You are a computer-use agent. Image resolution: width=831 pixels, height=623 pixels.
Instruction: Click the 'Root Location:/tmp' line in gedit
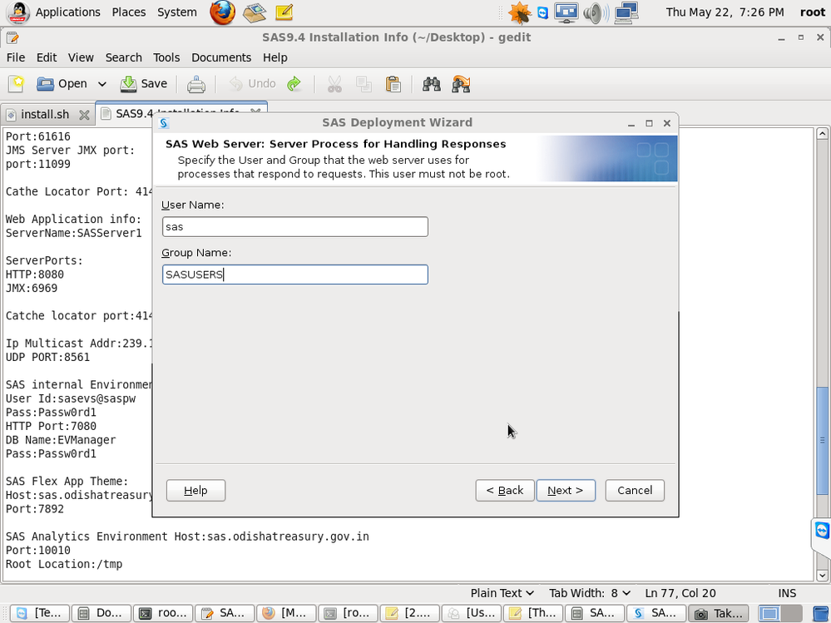tap(64, 564)
